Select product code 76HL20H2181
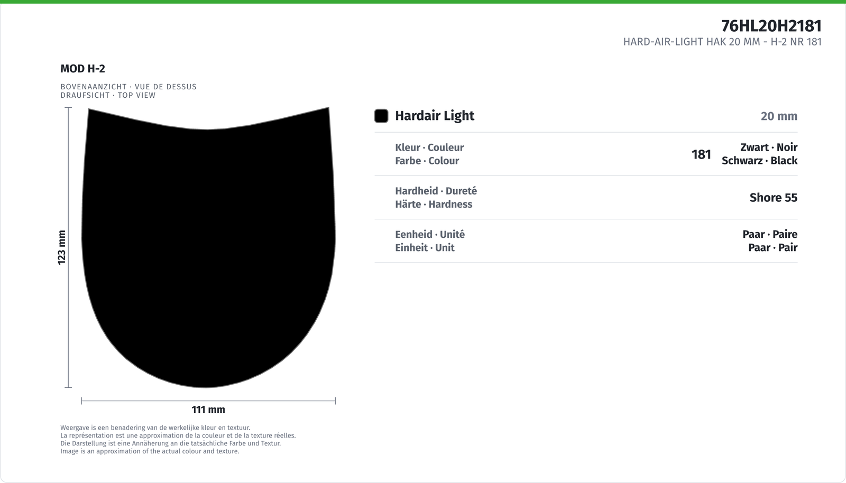The width and height of the screenshot is (846, 483). click(771, 26)
